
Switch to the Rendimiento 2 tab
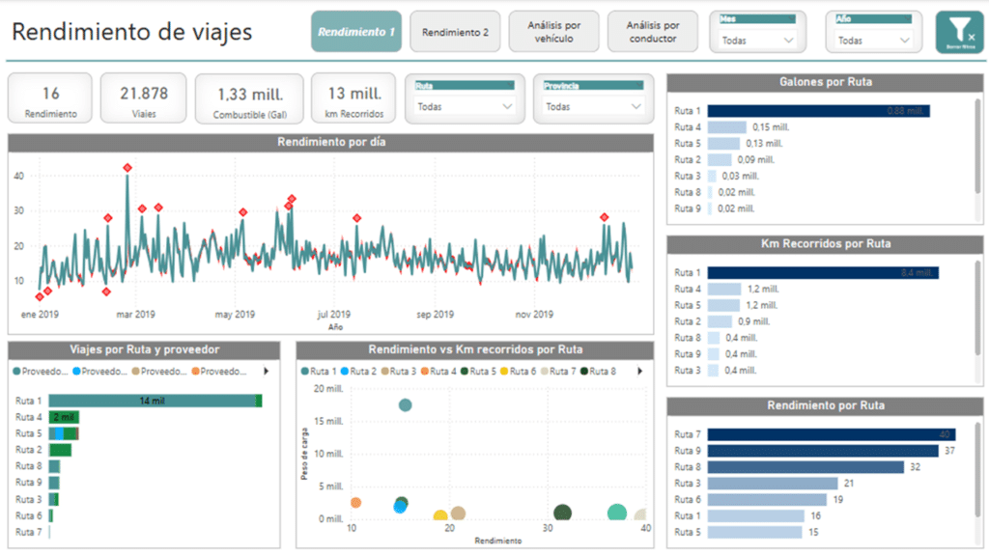tap(455, 32)
